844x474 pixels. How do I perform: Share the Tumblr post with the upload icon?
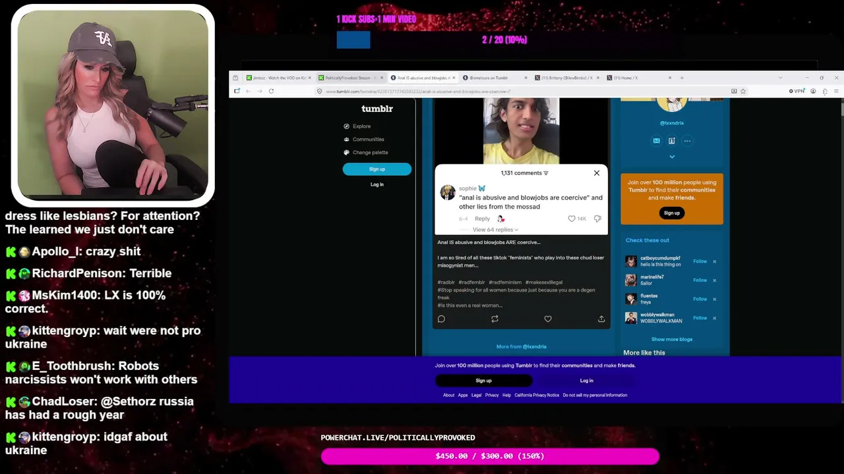(601, 319)
